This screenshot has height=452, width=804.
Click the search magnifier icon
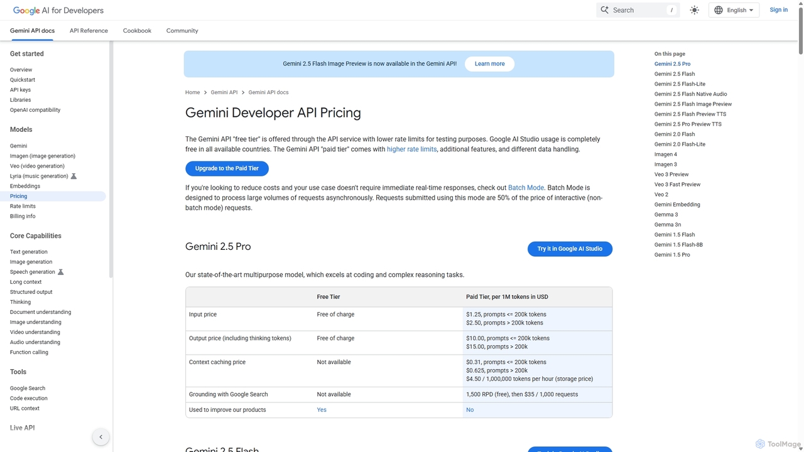605,10
